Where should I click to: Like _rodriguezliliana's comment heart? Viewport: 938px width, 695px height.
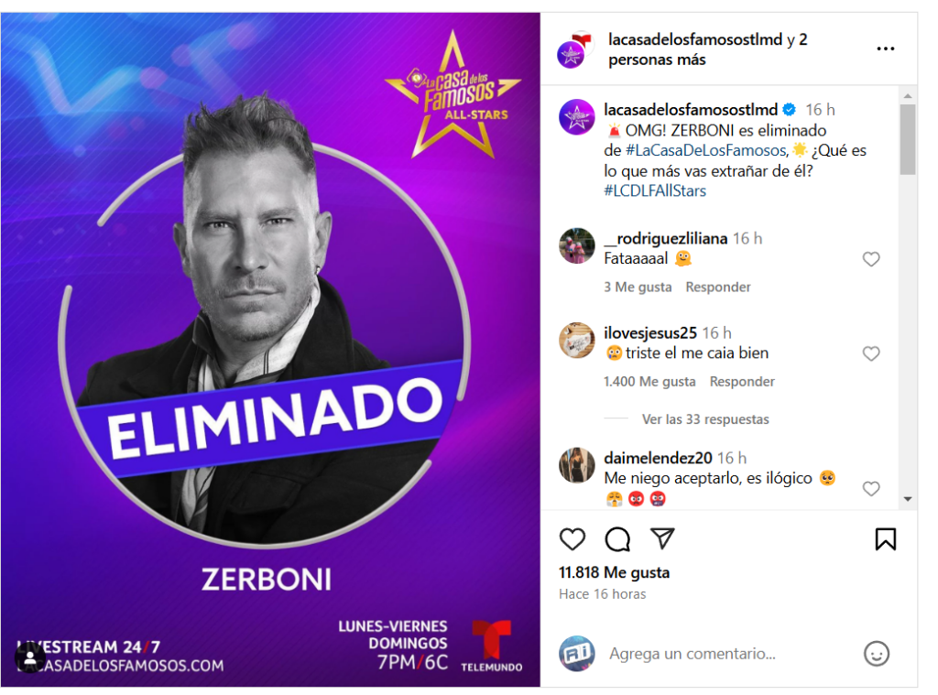871,259
